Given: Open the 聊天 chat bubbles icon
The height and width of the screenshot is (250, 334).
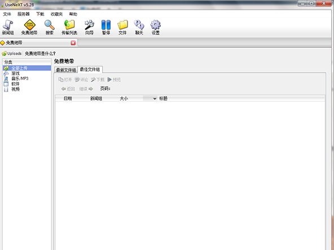Looking at the screenshot, I should tap(139, 28).
